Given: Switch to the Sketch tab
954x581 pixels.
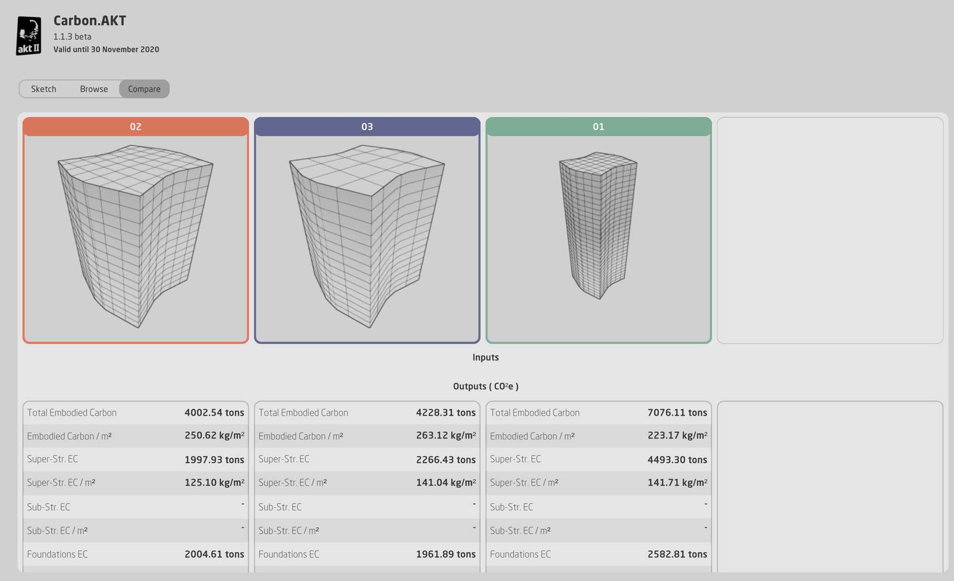Looking at the screenshot, I should [x=43, y=89].
